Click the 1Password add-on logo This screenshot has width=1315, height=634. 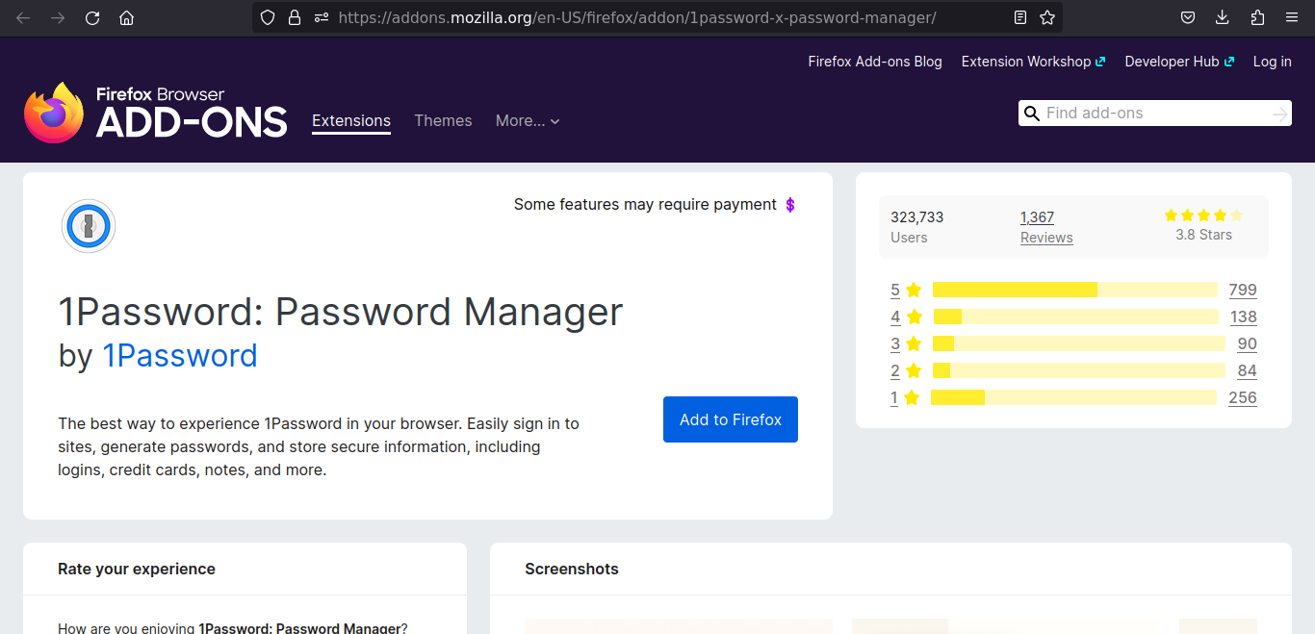coord(88,226)
